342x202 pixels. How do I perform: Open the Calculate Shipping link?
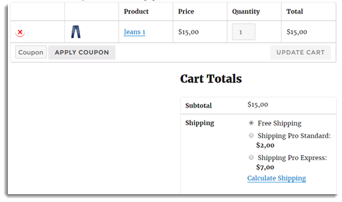click(277, 178)
